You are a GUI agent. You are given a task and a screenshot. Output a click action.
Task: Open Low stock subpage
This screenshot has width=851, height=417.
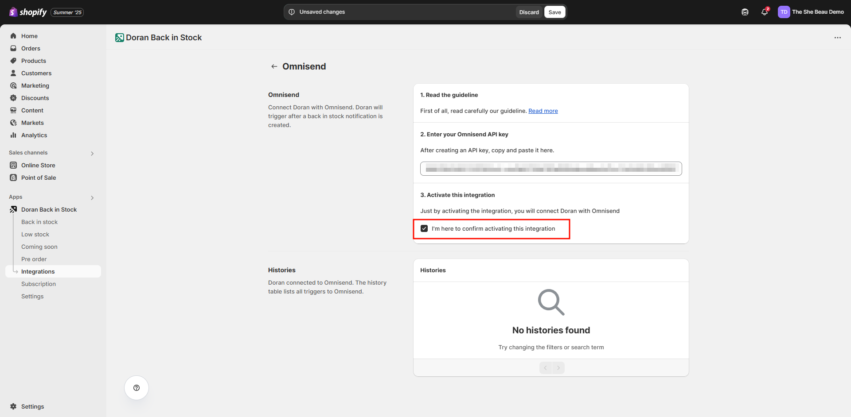[x=35, y=234]
